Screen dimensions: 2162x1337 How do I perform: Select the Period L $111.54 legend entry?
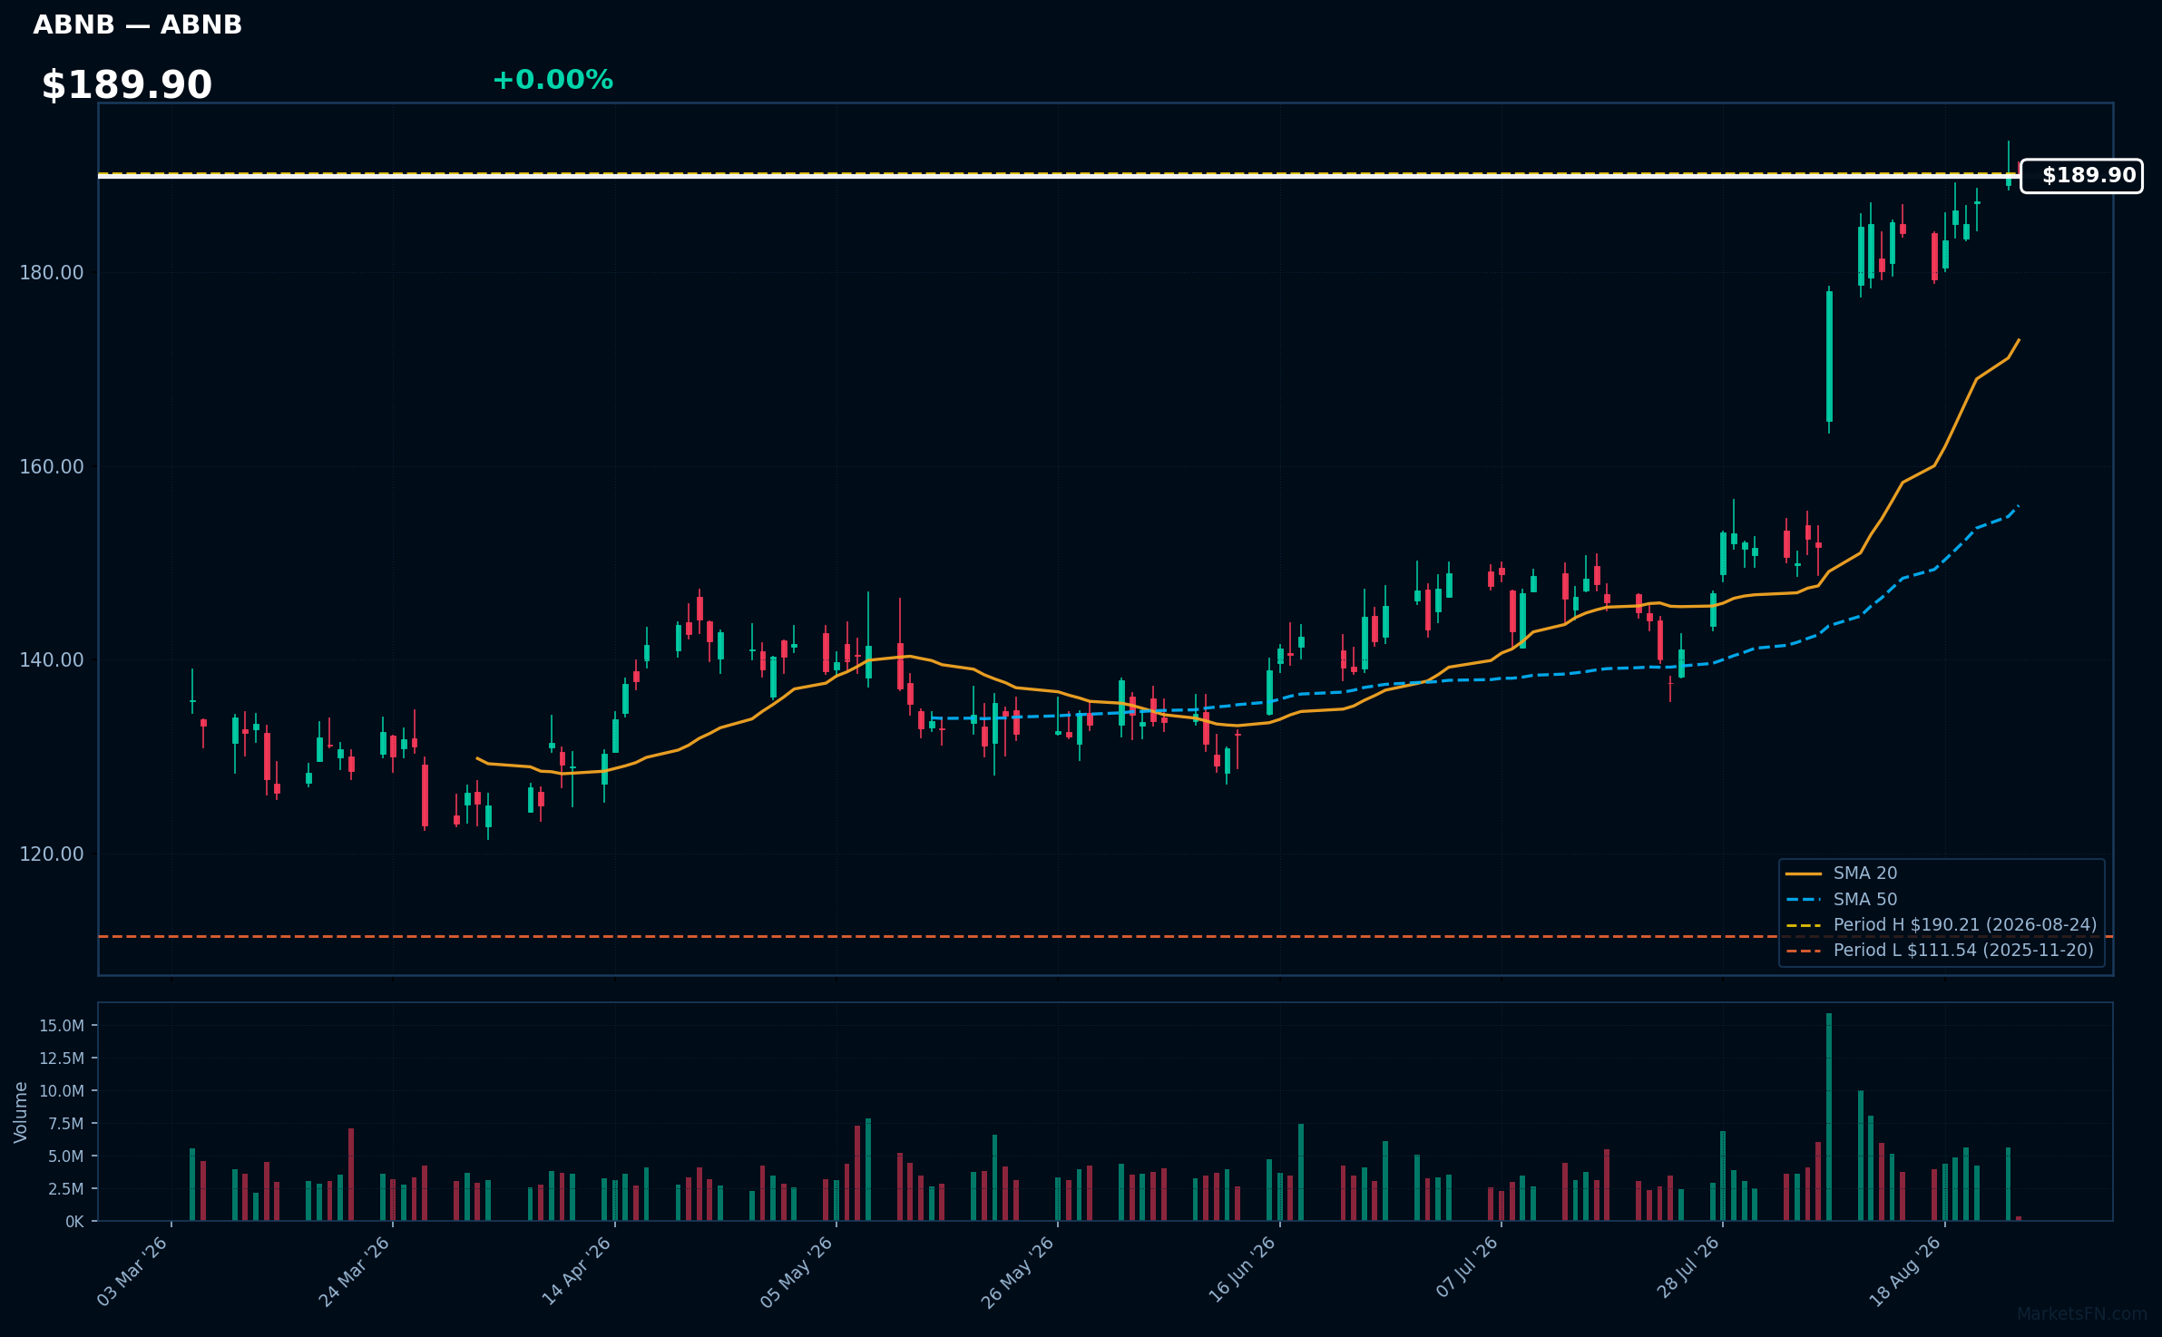(1939, 951)
